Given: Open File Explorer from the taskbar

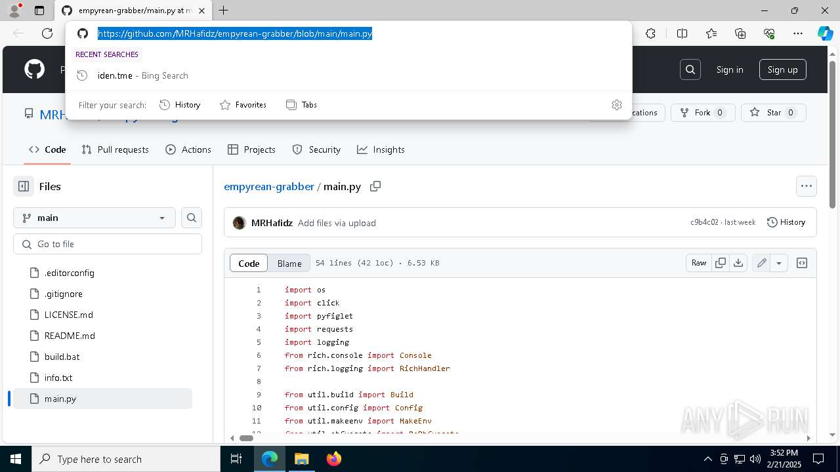Looking at the screenshot, I should [x=301, y=459].
